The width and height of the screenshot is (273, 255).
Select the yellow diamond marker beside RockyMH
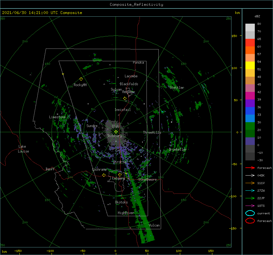coord(81,79)
